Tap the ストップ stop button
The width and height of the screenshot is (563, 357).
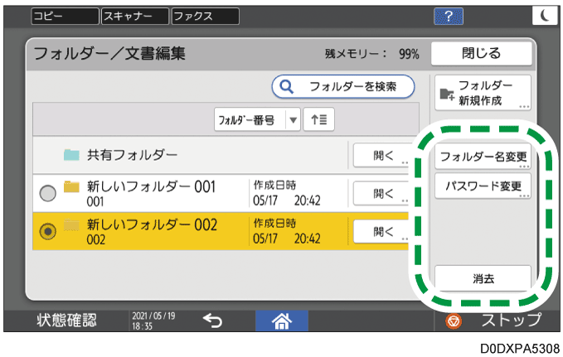tap(497, 321)
